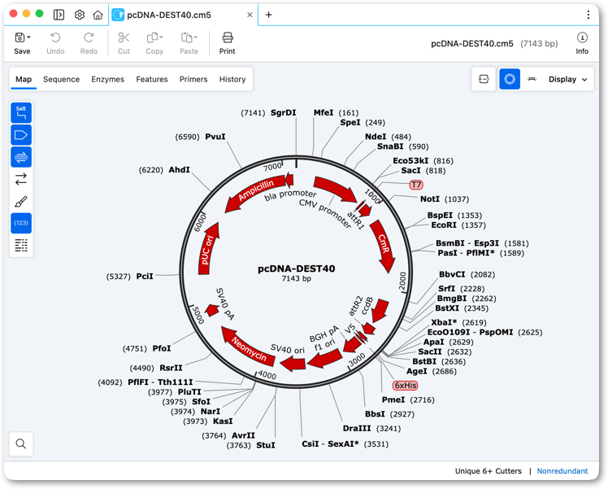This screenshot has height=489, width=608.
Task: Select the Neomycin feature arrow
Action: point(249,347)
